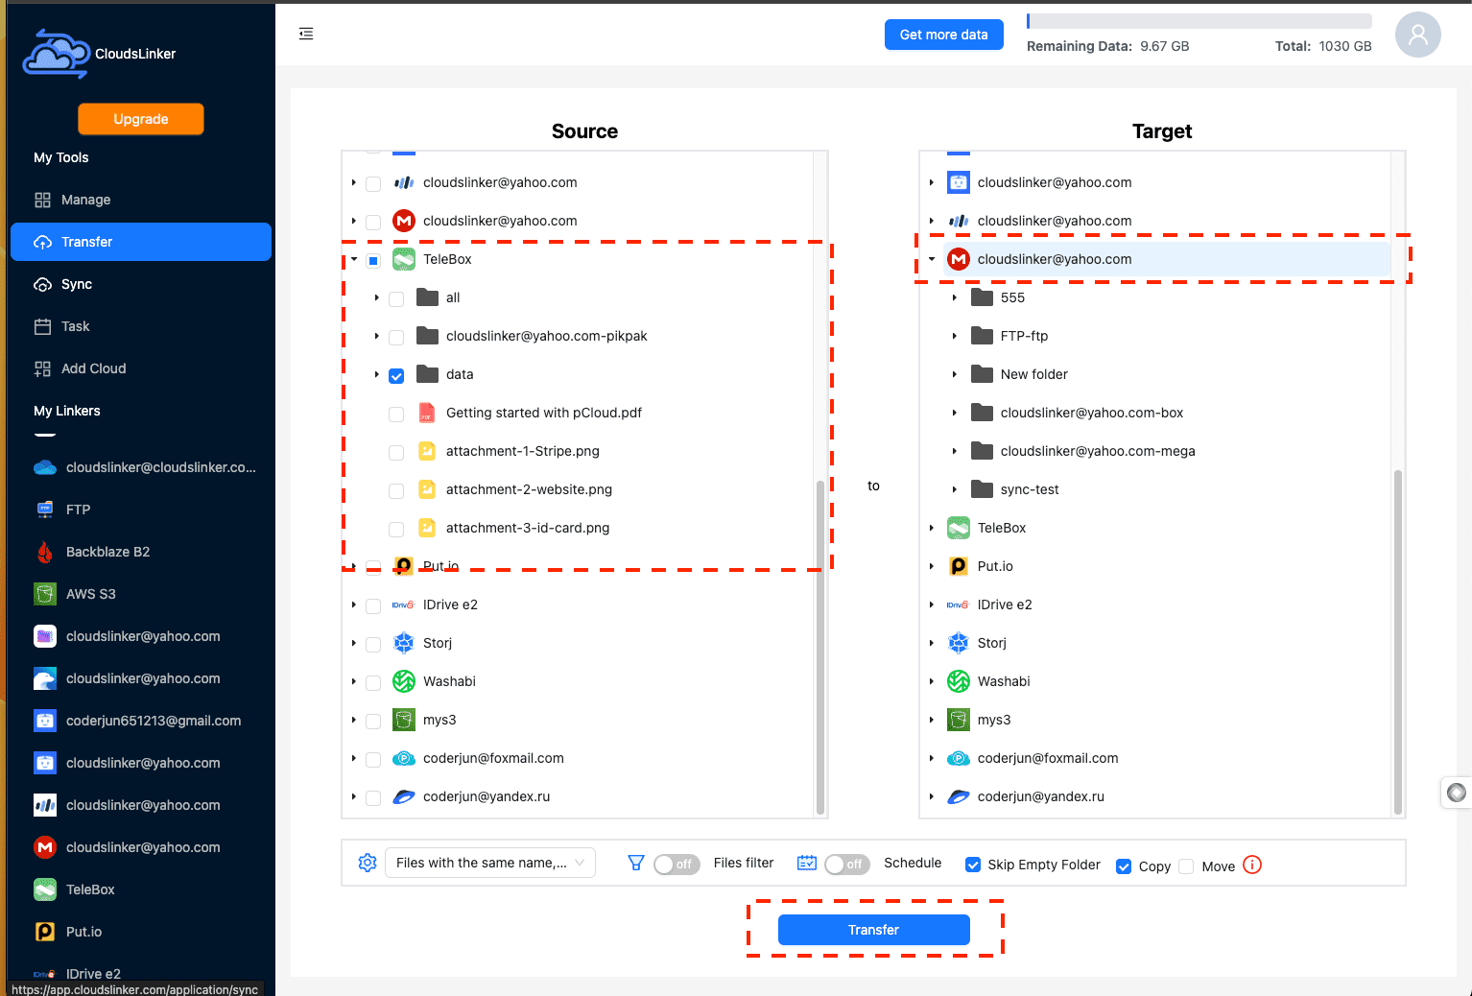Open the user avatar profile icon

[x=1417, y=35]
